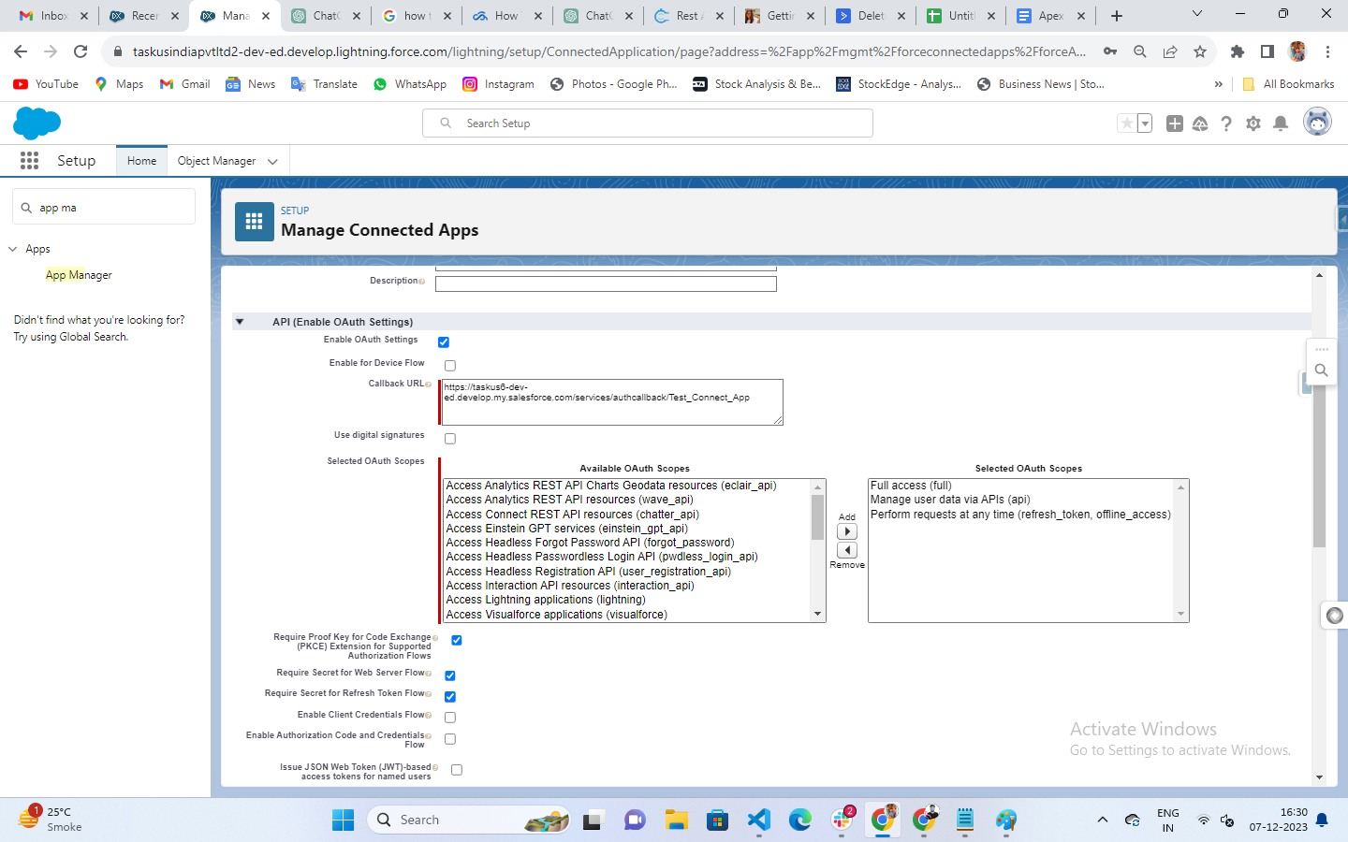Image resolution: width=1348 pixels, height=842 pixels.
Task: Click the Search Setup field
Action: click(x=648, y=123)
